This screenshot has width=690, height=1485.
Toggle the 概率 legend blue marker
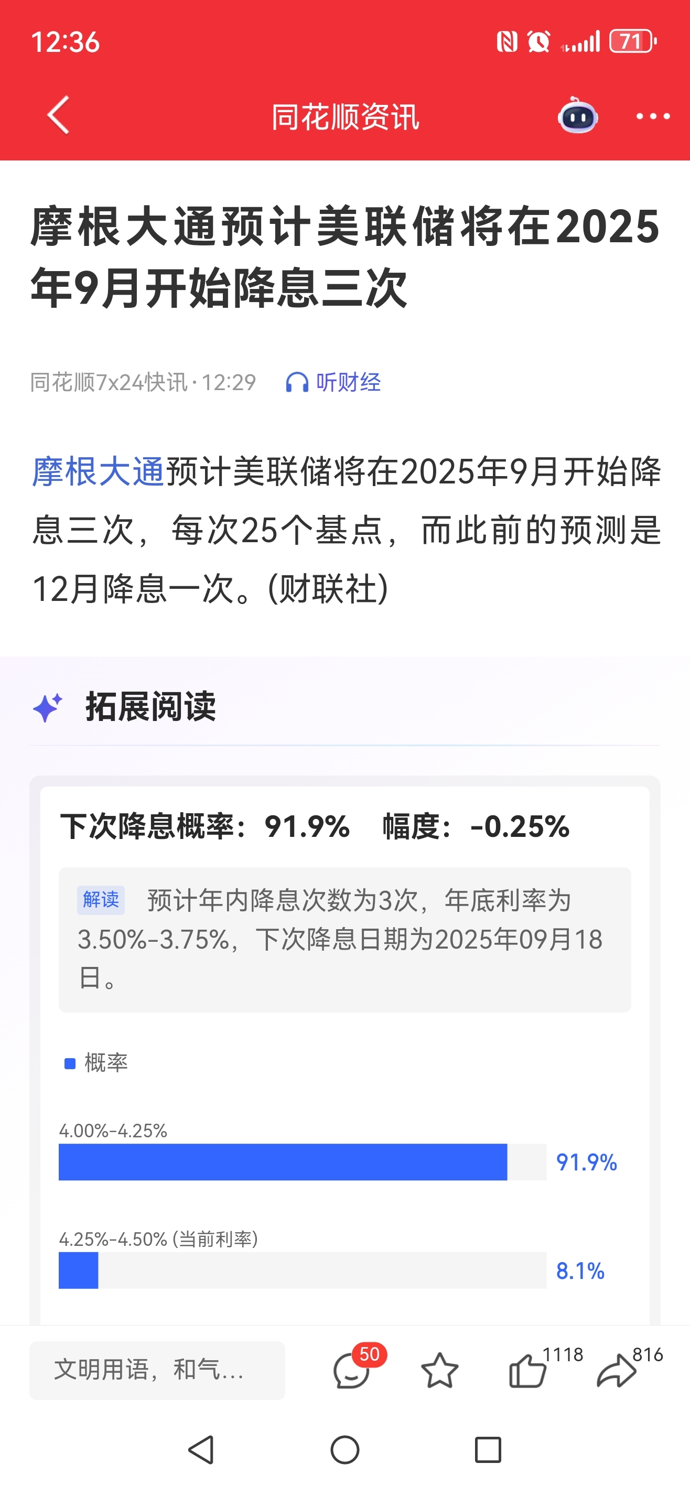pyautogui.click(x=70, y=1063)
